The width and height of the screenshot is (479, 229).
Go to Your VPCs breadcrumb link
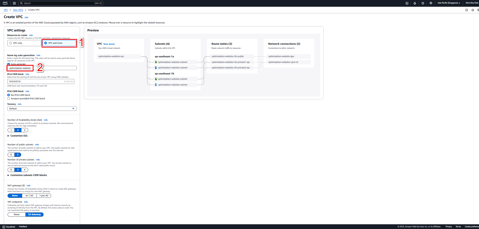(18, 10)
